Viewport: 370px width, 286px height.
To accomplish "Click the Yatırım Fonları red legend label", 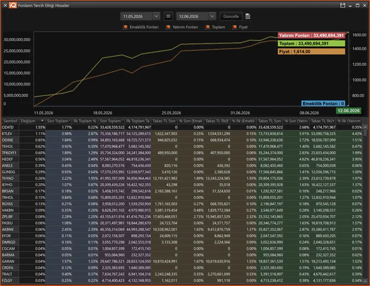I will coord(311,35).
